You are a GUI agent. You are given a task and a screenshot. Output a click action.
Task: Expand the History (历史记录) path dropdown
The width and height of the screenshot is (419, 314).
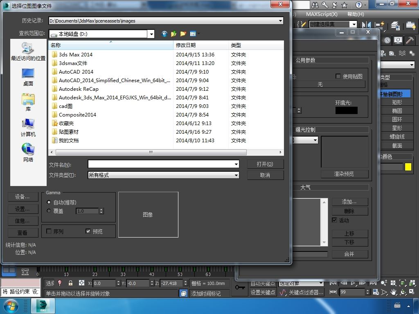280,21
